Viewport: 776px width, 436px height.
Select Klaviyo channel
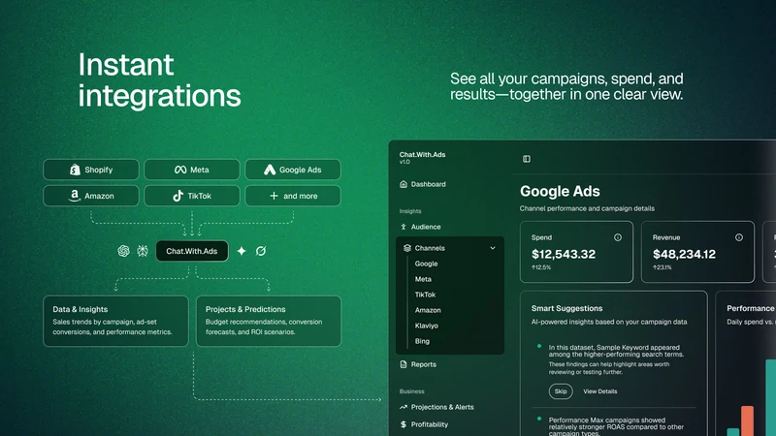[427, 326]
